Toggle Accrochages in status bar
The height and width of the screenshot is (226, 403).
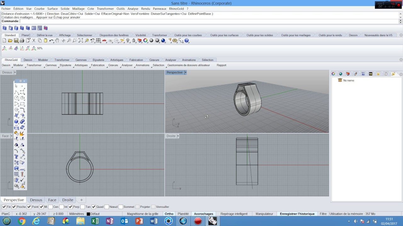[x=203, y=214]
